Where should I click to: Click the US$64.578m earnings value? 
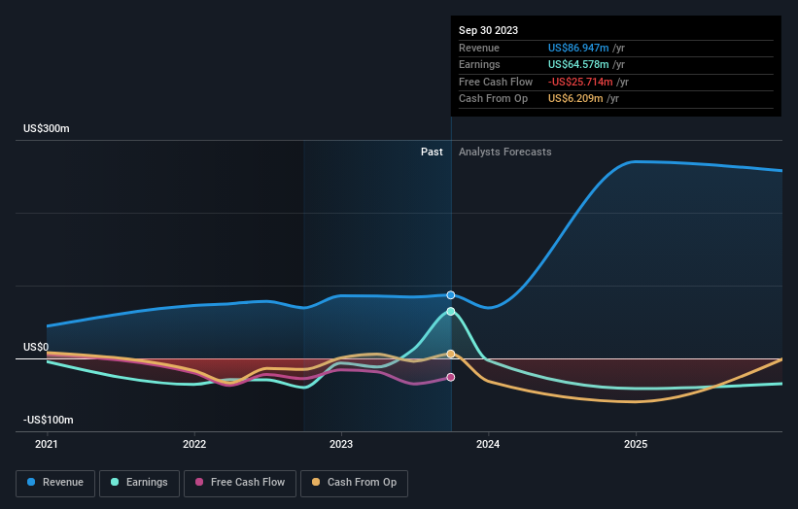pyautogui.click(x=578, y=64)
